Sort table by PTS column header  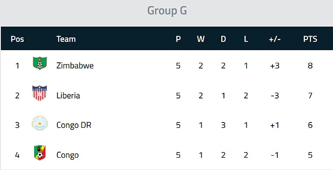(x=310, y=39)
